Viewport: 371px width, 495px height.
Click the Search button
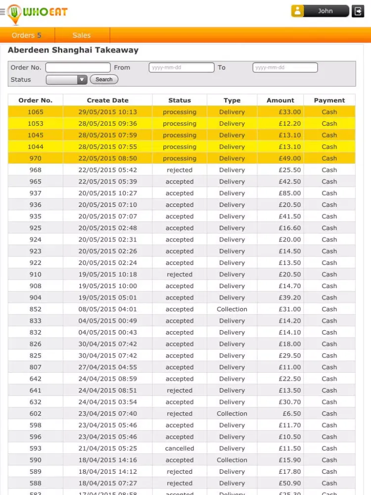[x=104, y=80]
